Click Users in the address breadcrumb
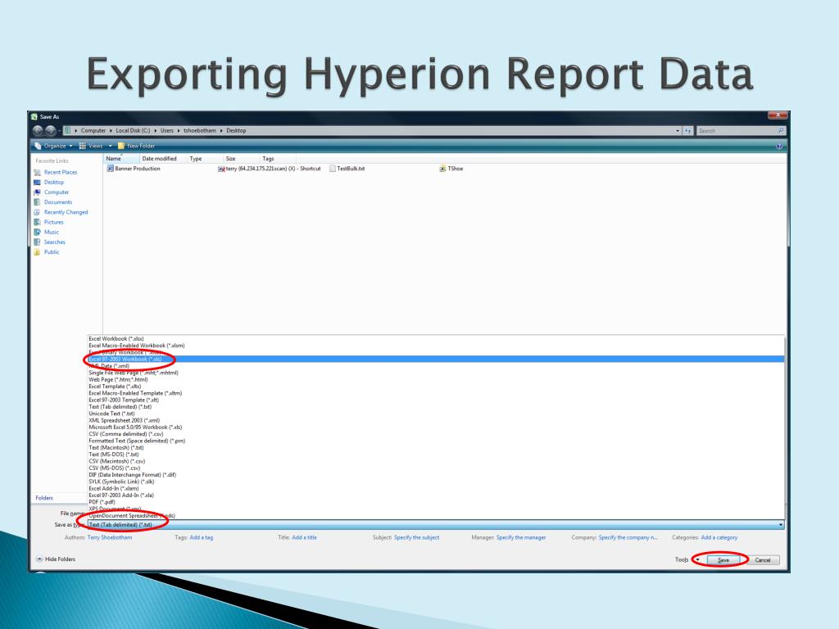The height and width of the screenshot is (629, 839). pyautogui.click(x=167, y=130)
